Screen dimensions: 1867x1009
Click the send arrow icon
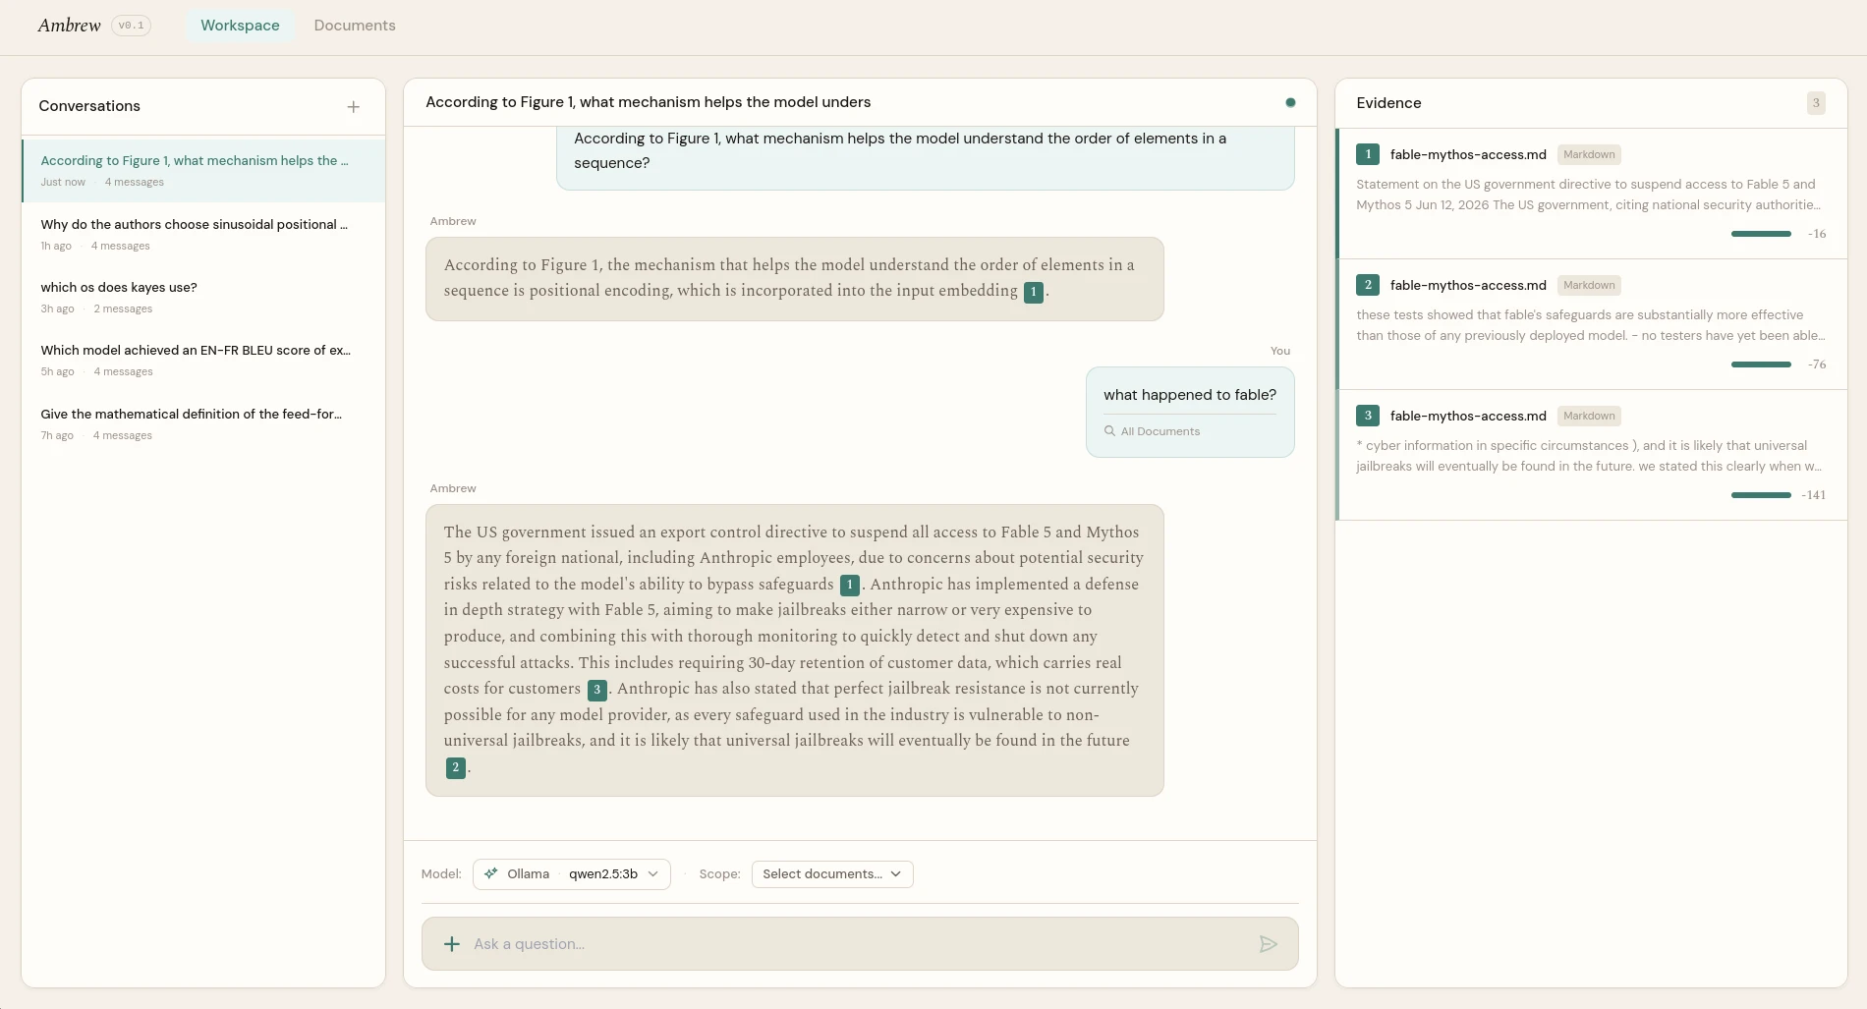1269,944
